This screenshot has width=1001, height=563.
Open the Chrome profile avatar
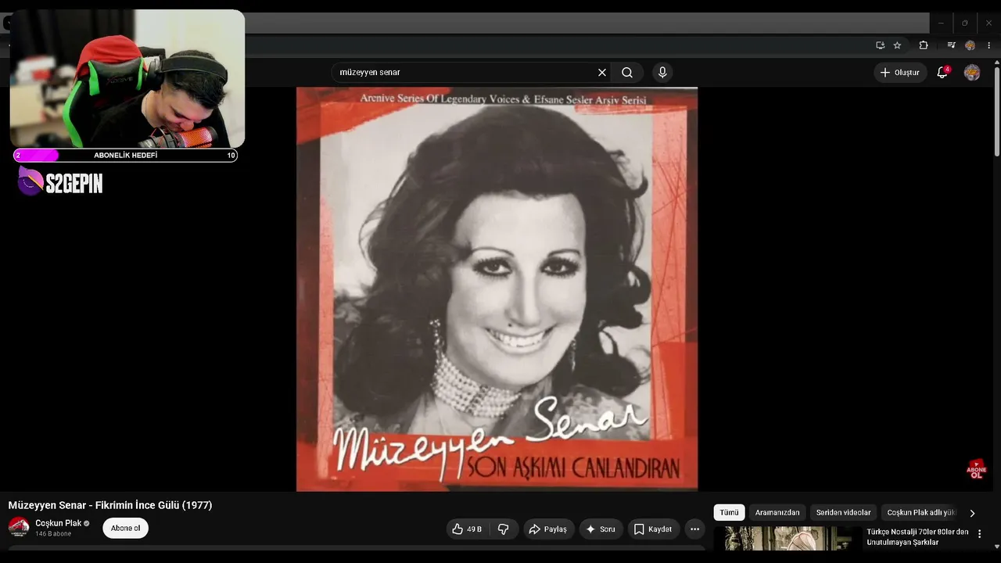[x=970, y=45]
